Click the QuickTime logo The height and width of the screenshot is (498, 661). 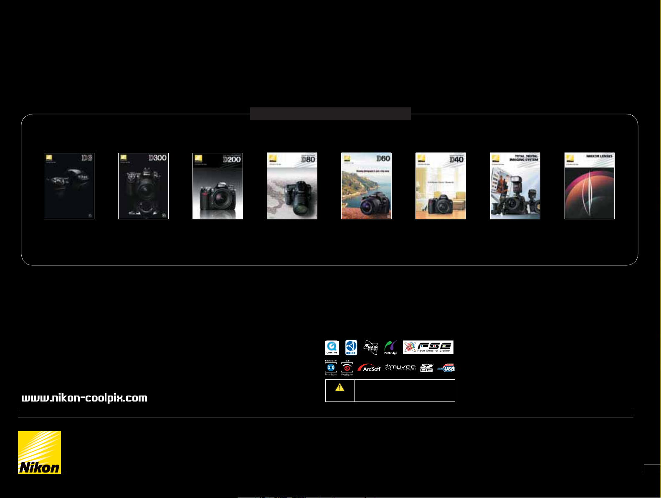pos(332,348)
